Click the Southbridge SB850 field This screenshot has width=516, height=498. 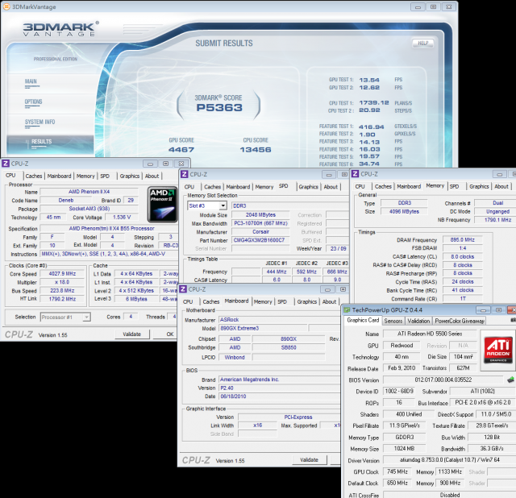(x=289, y=347)
